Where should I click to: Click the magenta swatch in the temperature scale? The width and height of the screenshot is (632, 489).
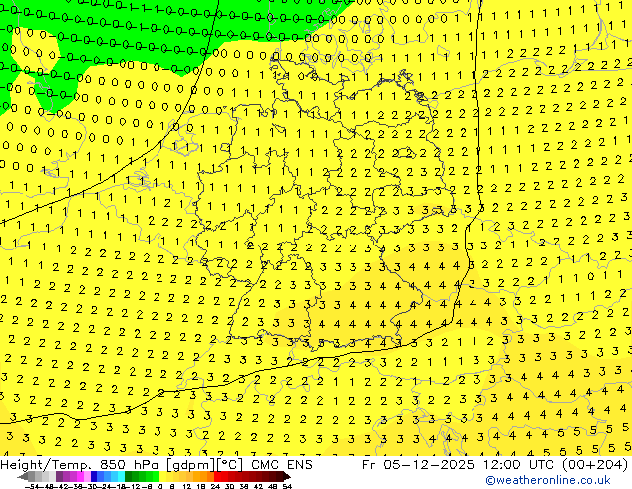point(80,477)
